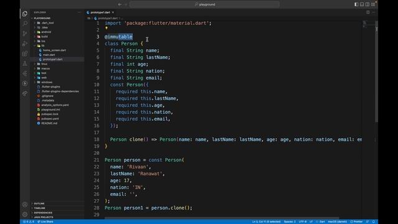This screenshot has width=398, height=224.
Task: Toggle the bottom panel layout icon
Action: [x=362, y=4]
